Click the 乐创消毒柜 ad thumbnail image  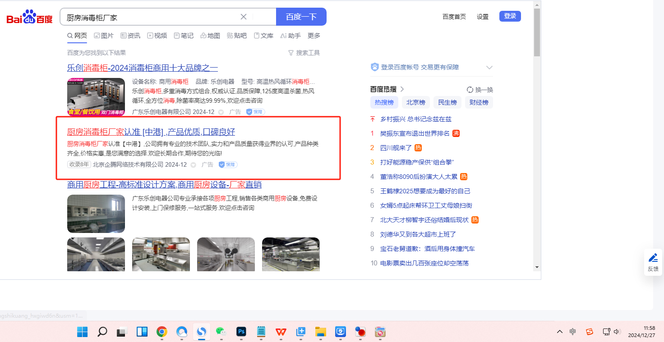[96, 97]
